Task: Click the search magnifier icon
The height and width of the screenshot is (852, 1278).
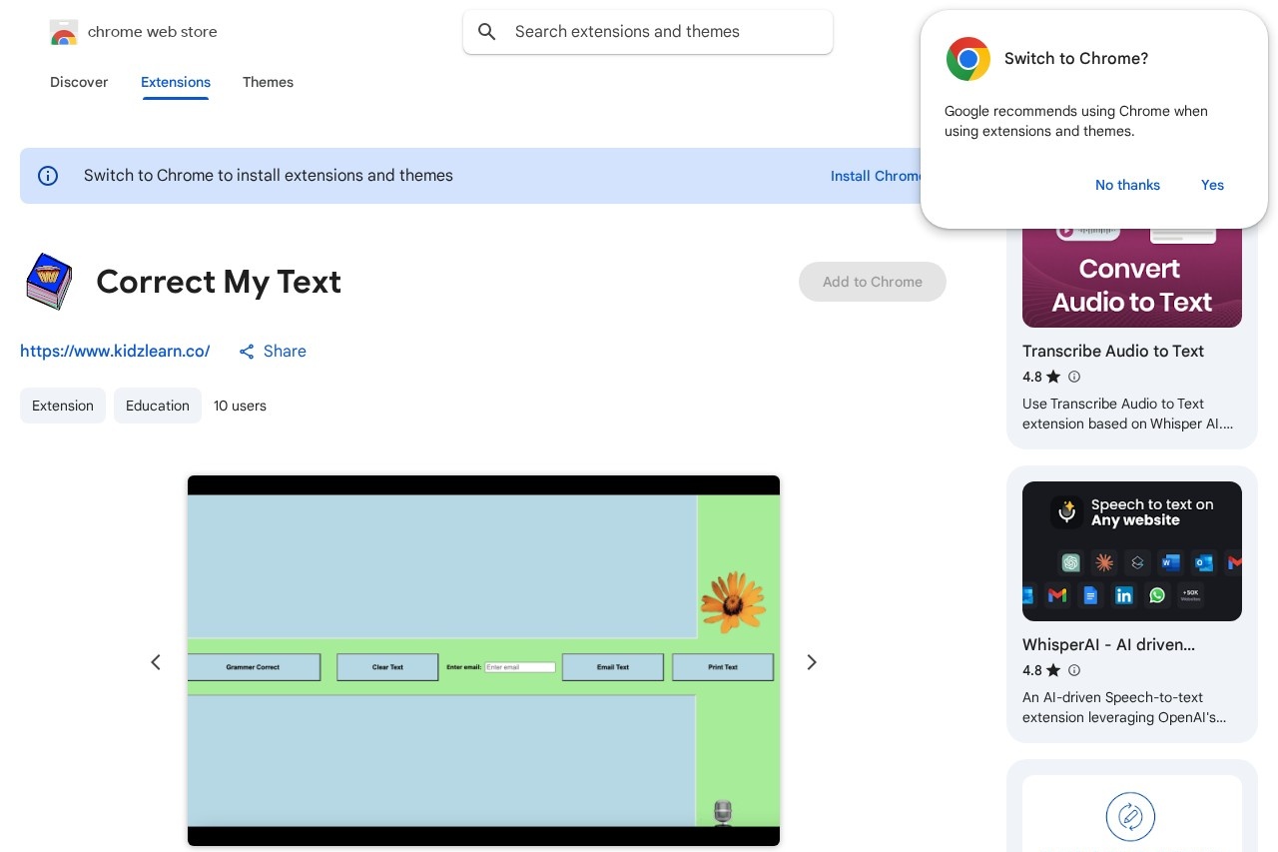Action: 487,32
